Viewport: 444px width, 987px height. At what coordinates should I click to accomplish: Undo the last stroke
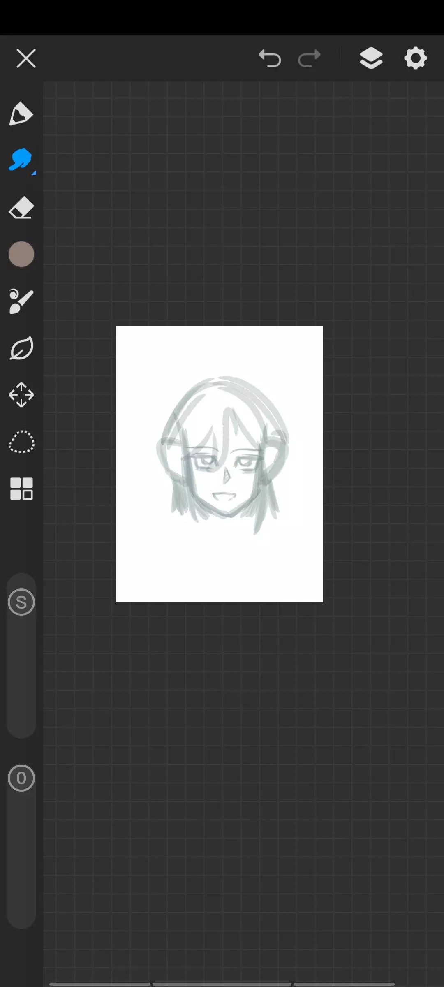[x=270, y=58]
